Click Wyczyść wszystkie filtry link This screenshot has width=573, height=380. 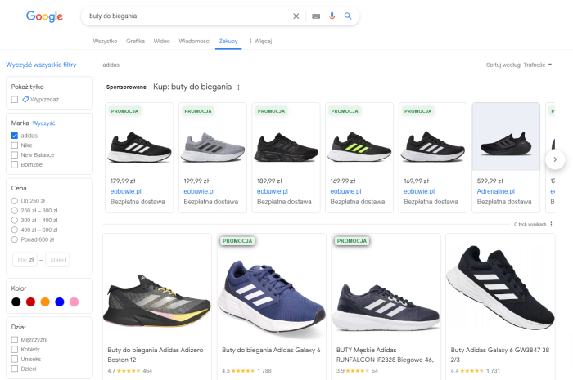click(41, 65)
